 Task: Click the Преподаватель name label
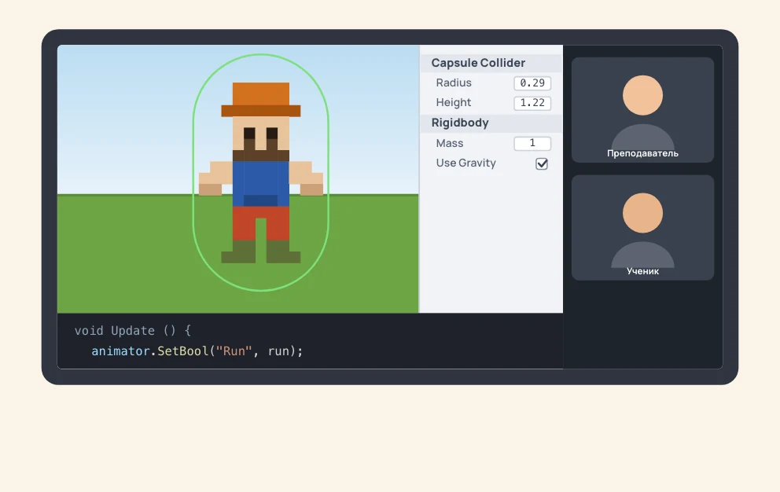click(x=642, y=153)
